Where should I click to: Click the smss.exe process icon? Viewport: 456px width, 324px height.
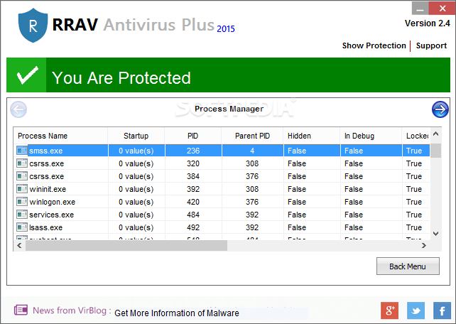pyautogui.click(x=22, y=151)
